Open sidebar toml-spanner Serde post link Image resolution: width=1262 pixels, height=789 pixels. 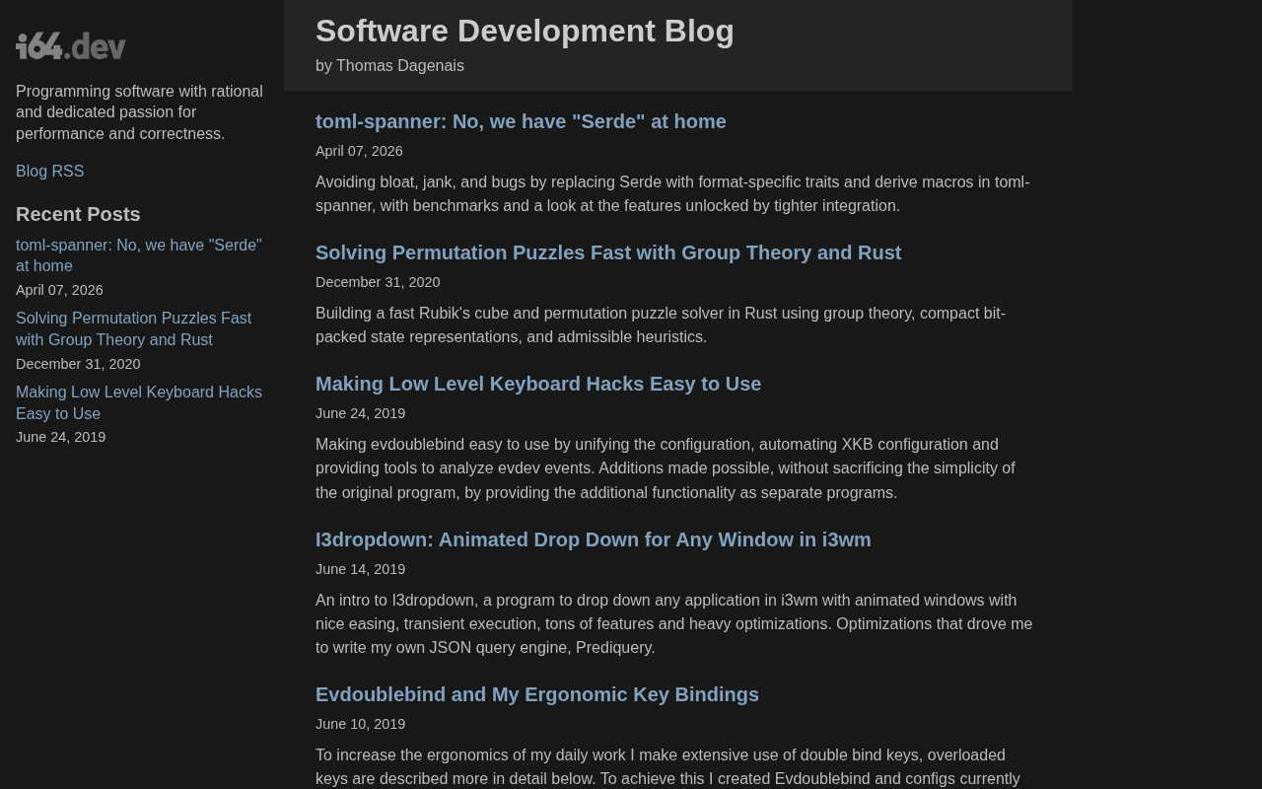(139, 255)
